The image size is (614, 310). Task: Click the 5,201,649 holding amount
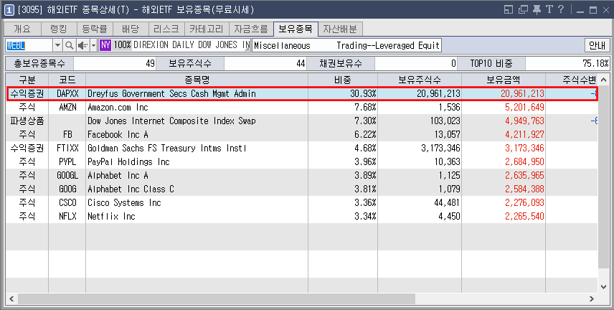pos(524,107)
